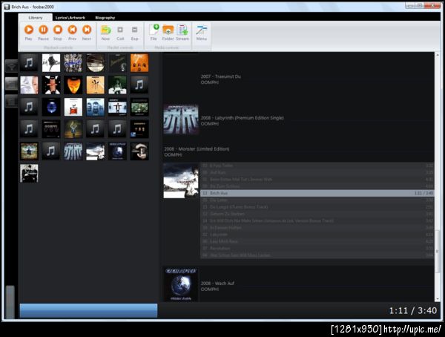The height and width of the screenshot is (337, 445).
Task: Add a folder using the Folder icon
Action: (168, 30)
